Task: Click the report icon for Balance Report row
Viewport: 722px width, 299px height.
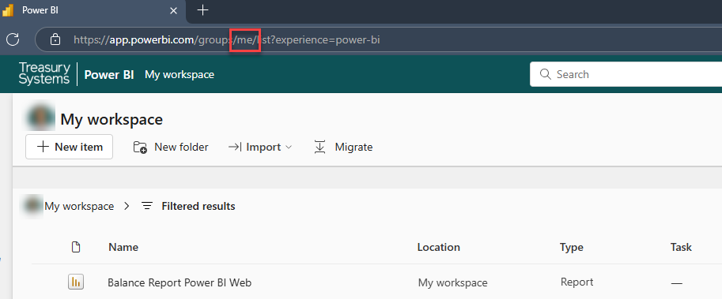Action: (x=76, y=282)
